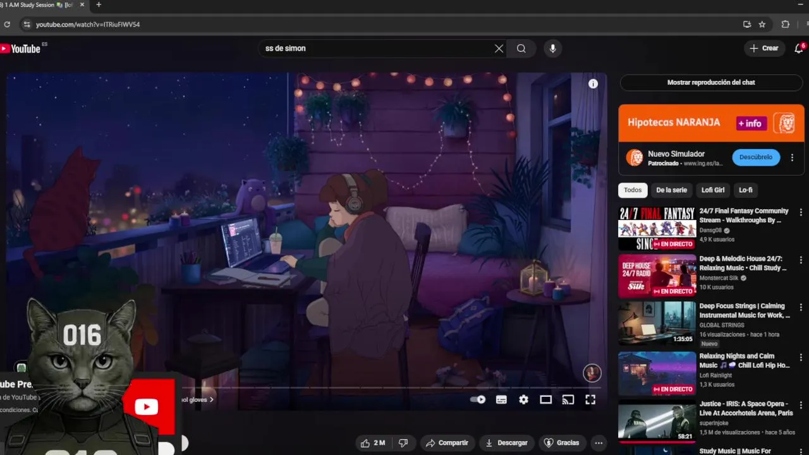Go to YouTube home via the logo
The width and height of the screenshot is (809, 455).
point(21,49)
